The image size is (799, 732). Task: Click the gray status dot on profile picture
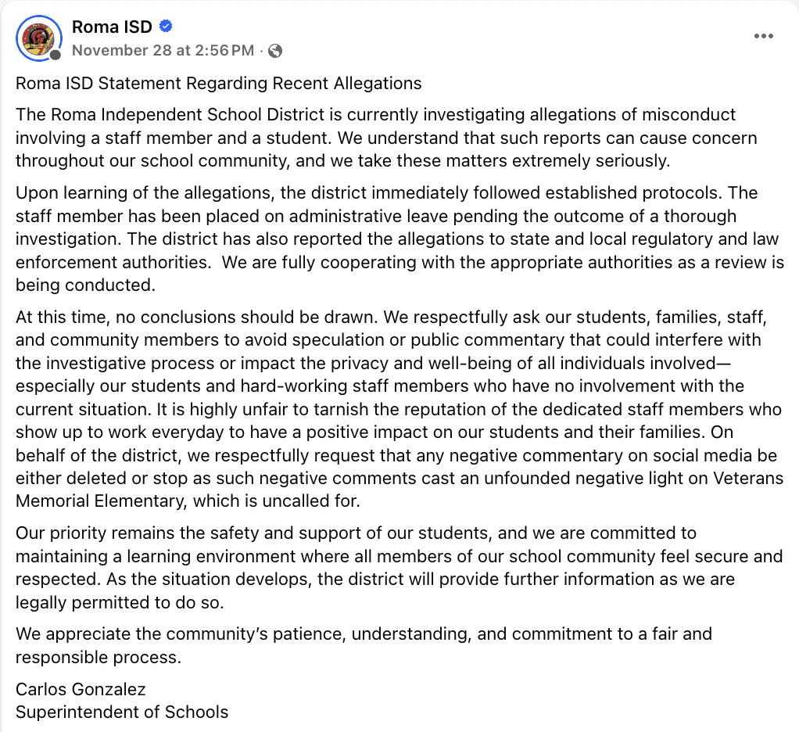coord(56,56)
